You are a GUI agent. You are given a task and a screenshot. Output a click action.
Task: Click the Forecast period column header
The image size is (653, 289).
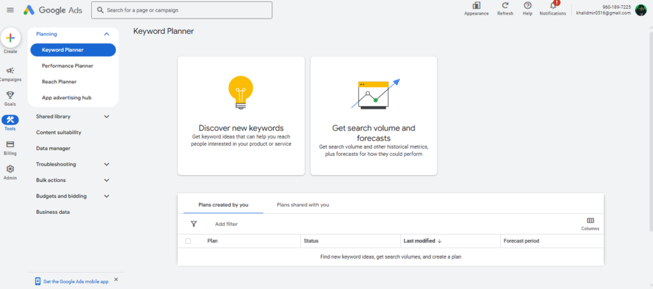tap(521, 241)
